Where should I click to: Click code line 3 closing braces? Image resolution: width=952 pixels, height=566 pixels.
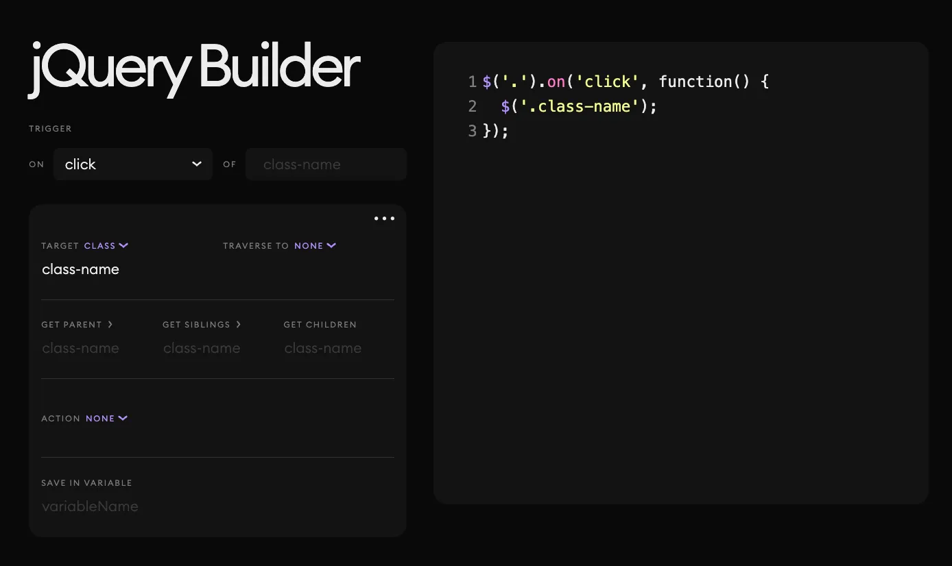click(495, 130)
